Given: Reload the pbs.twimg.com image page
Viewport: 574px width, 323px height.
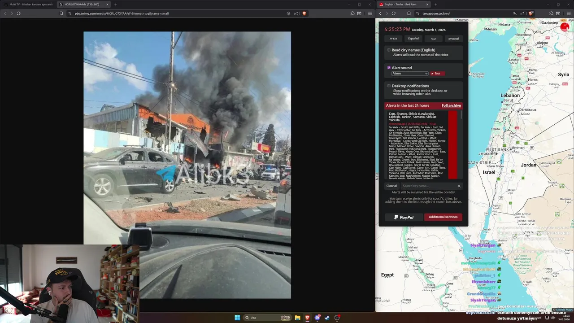Looking at the screenshot, I should coord(18,13).
